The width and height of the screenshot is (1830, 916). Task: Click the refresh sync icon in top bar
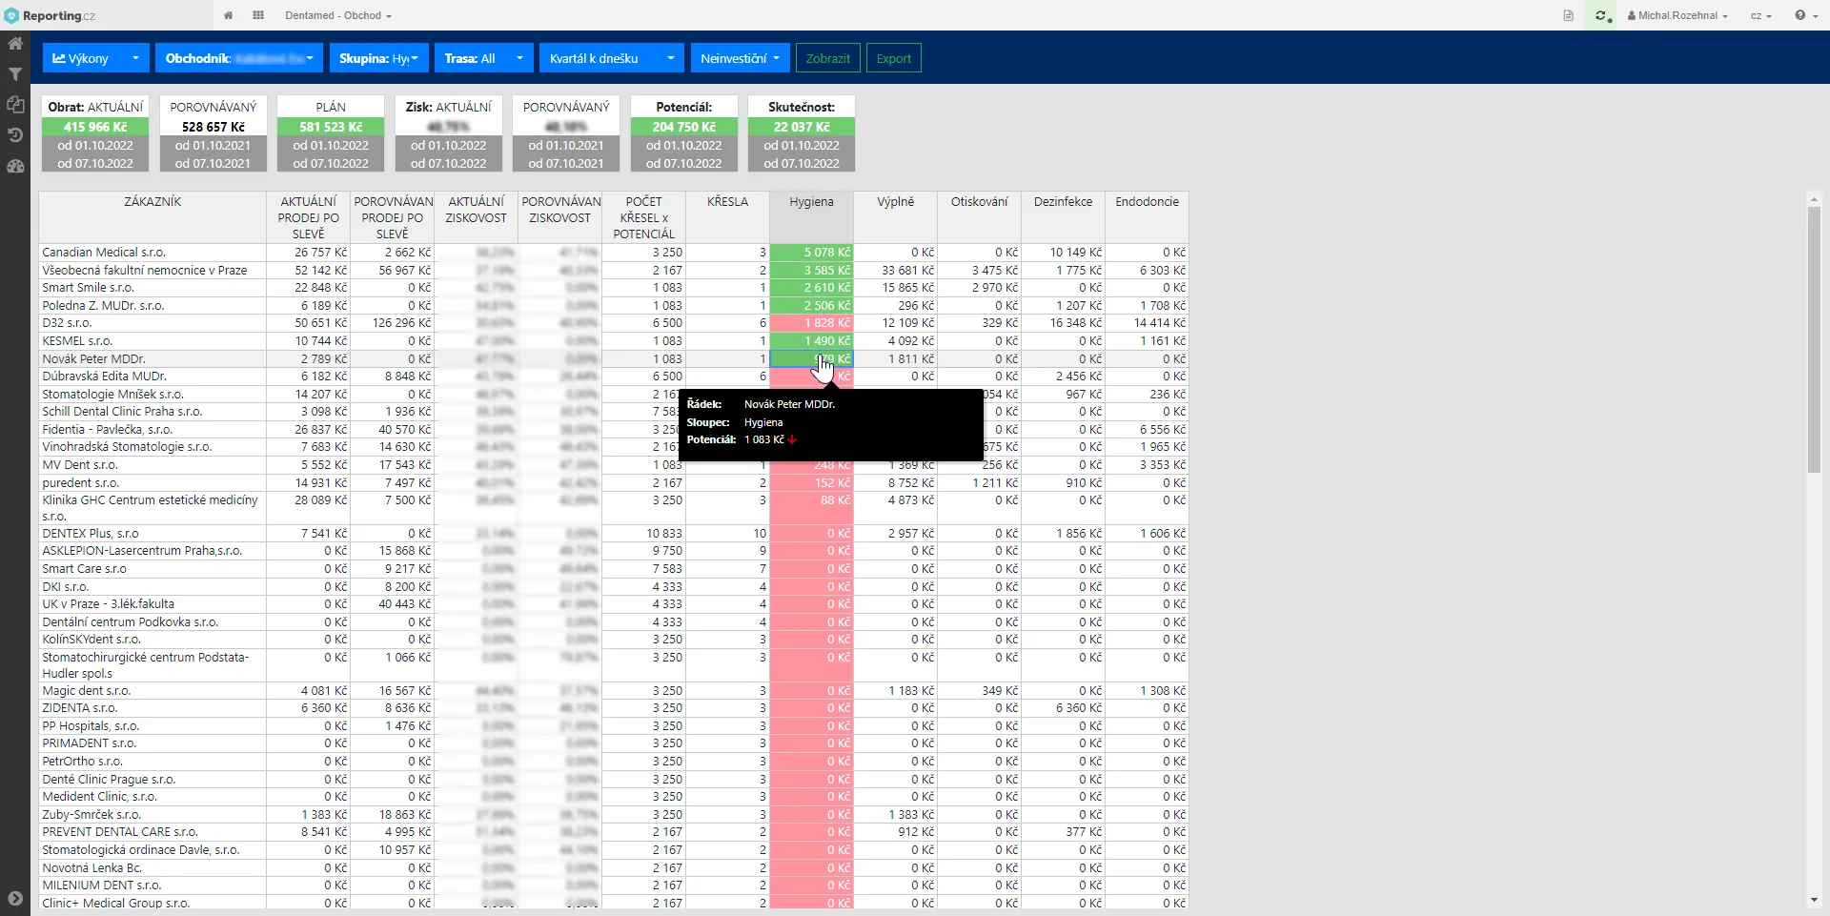1600,15
